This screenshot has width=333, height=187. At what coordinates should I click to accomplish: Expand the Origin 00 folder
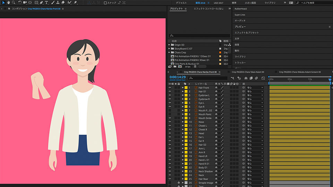(x=169, y=45)
